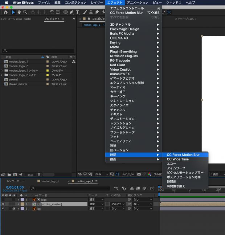This screenshot has width=225, height=235.
Task: Toggle solo on stroke_master layer
Action: (x=10, y=204)
